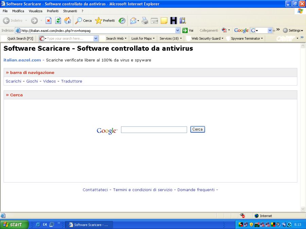Click the popup blocker icon in status bar
This screenshot has width=306, height=229.
(242, 215)
